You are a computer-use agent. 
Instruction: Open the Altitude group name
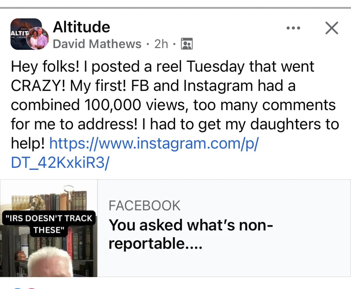click(x=81, y=27)
